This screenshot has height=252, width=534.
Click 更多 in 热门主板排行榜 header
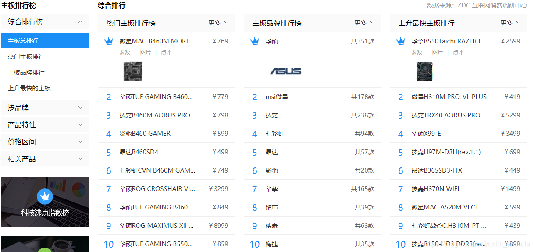point(217,23)
